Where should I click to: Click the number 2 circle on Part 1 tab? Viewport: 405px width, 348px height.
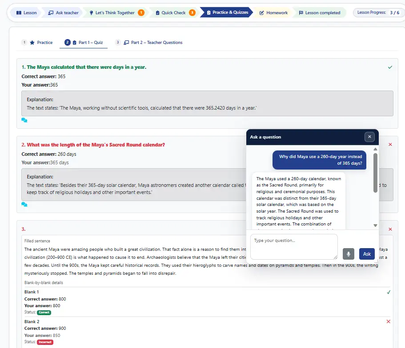coord(68,42)
